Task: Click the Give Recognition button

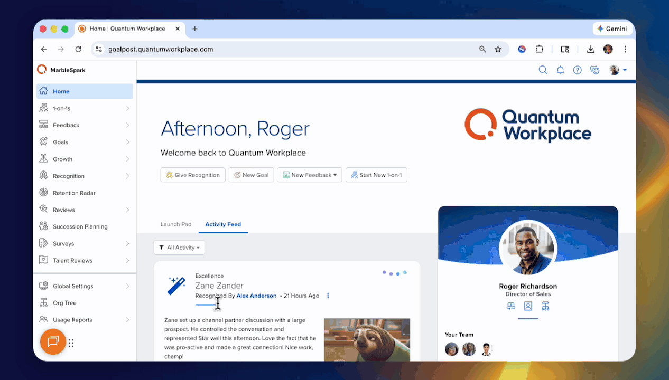Action: (193, 175)
